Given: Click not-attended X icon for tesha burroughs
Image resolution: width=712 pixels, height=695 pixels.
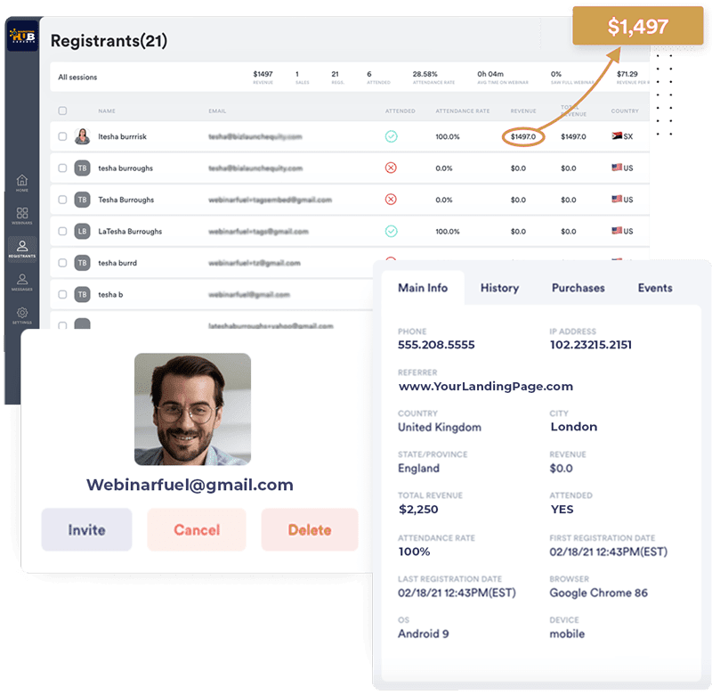Looking at the screenshot, I should tap(391, 168).
